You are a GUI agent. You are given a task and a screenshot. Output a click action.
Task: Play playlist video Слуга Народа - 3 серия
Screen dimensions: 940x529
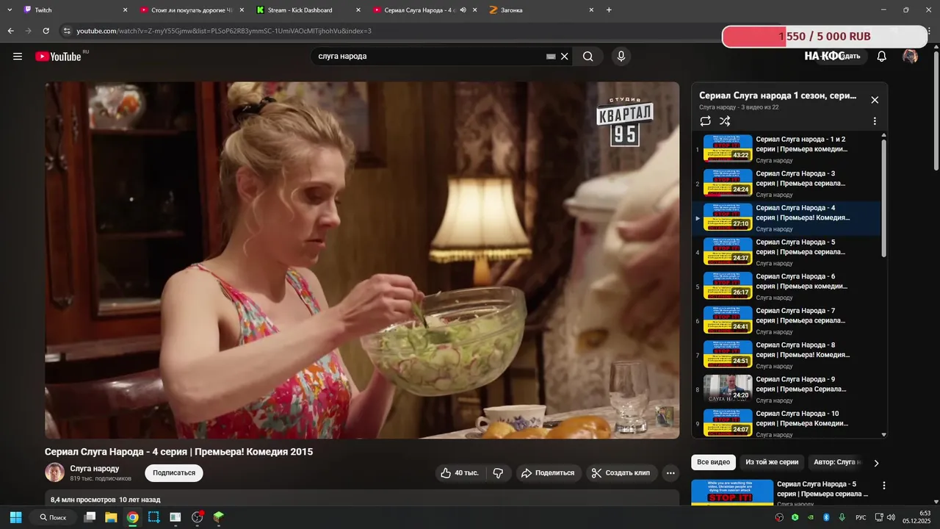(787, 184)
